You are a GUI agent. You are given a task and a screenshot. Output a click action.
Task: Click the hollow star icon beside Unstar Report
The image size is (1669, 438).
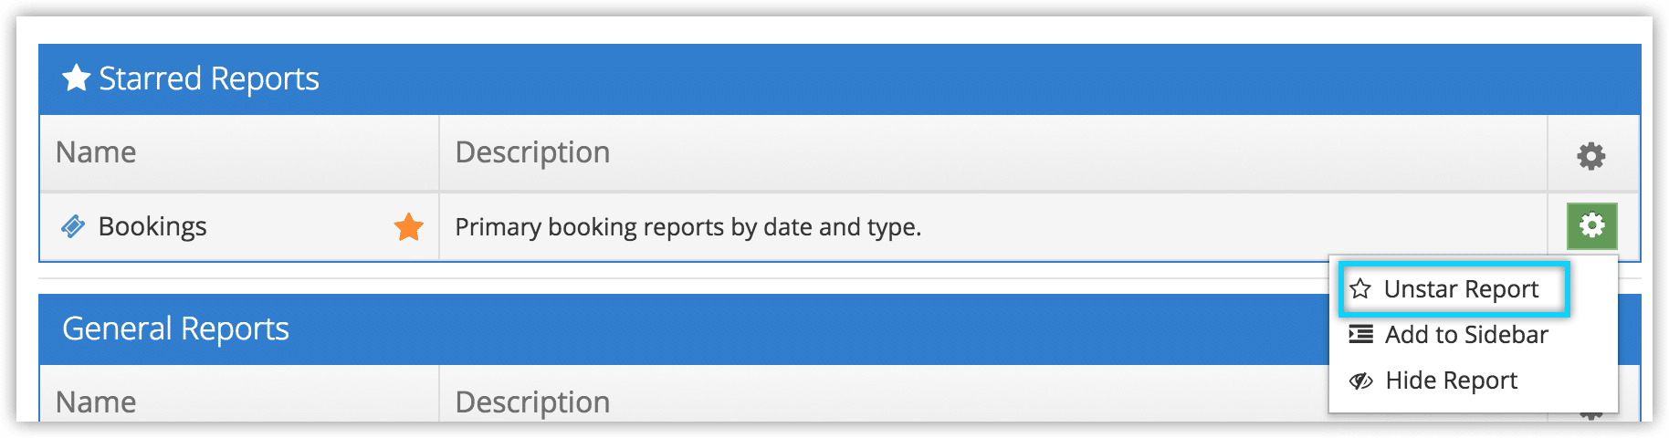point(1360,289)
